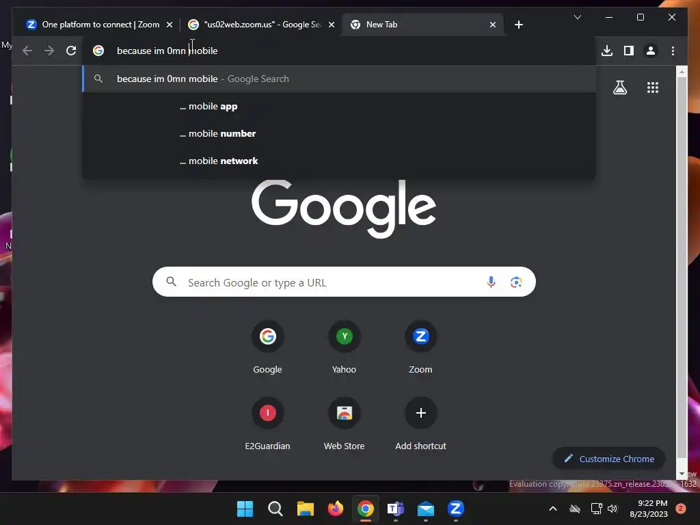Click the cloud sync icon in the tray

pos(574,509)
